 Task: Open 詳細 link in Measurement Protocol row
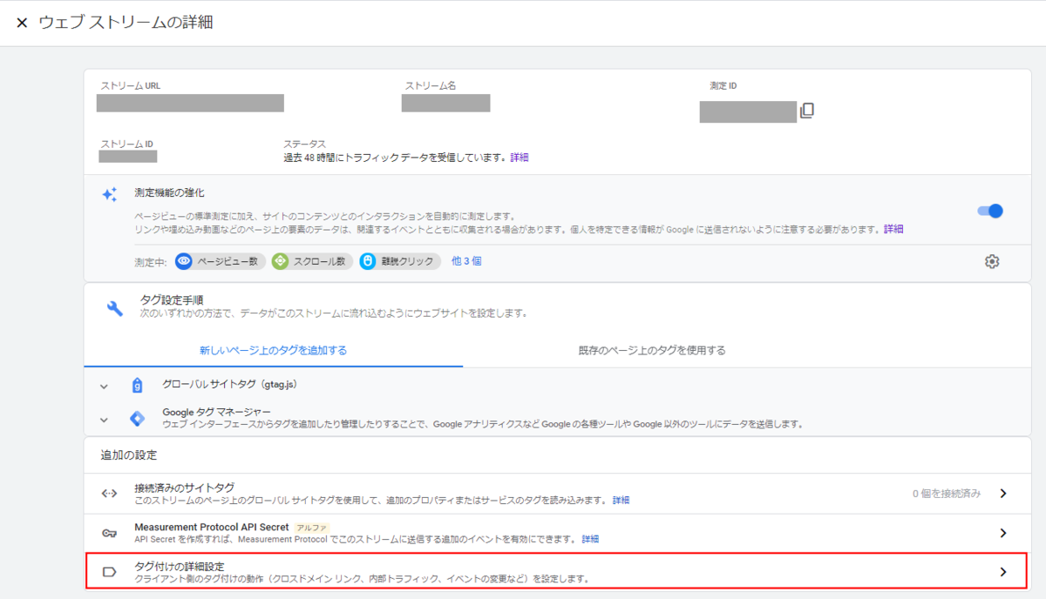tap(590, 539)
